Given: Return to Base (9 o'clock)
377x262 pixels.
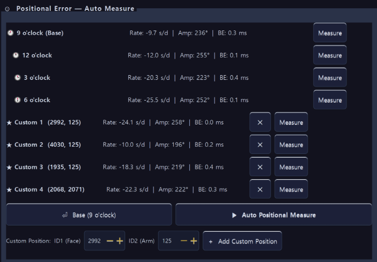Looking at the screenshot, I should (x=89, y=215).
